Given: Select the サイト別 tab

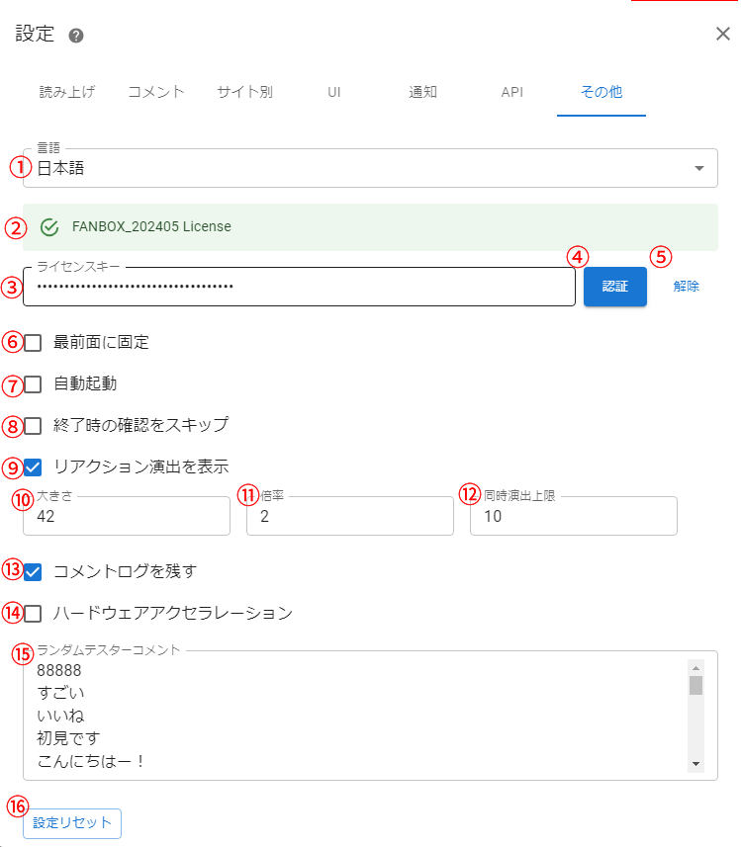Looking at the screenshot, I should click(x=244, y=92).
